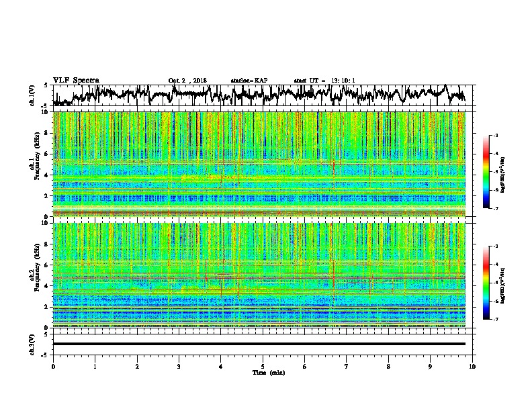Click the time axis tick label "2"
532x411 pixels.
click(x=137, y=367)
